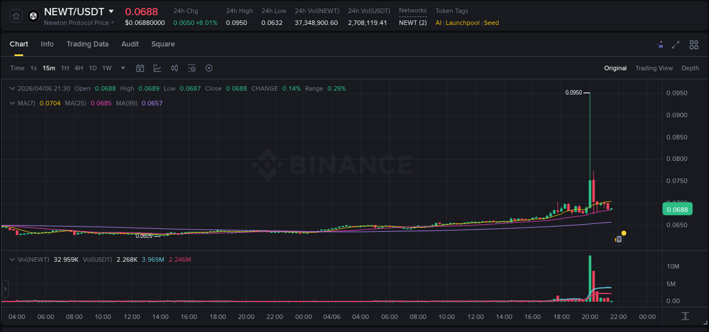
Task: Open chart display settings list icon
Action: (x=192, y=68)
